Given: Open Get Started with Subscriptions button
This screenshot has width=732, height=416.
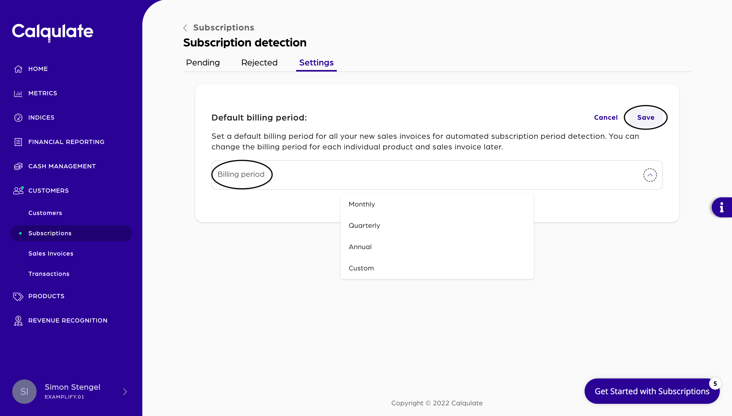Looking at the screenshot, I should (652, 391).
